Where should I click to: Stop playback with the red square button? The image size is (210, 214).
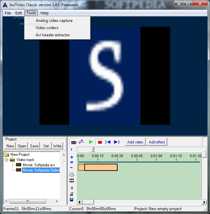tap(100, 142)
